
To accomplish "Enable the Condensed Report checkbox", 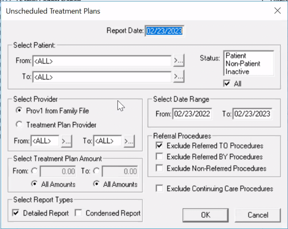I will pyautogui.click(x=79, y=213).
